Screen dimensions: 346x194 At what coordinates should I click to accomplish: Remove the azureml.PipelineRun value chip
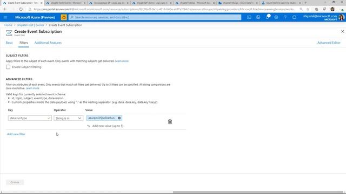pyautogui.click(x=119, y=118)
